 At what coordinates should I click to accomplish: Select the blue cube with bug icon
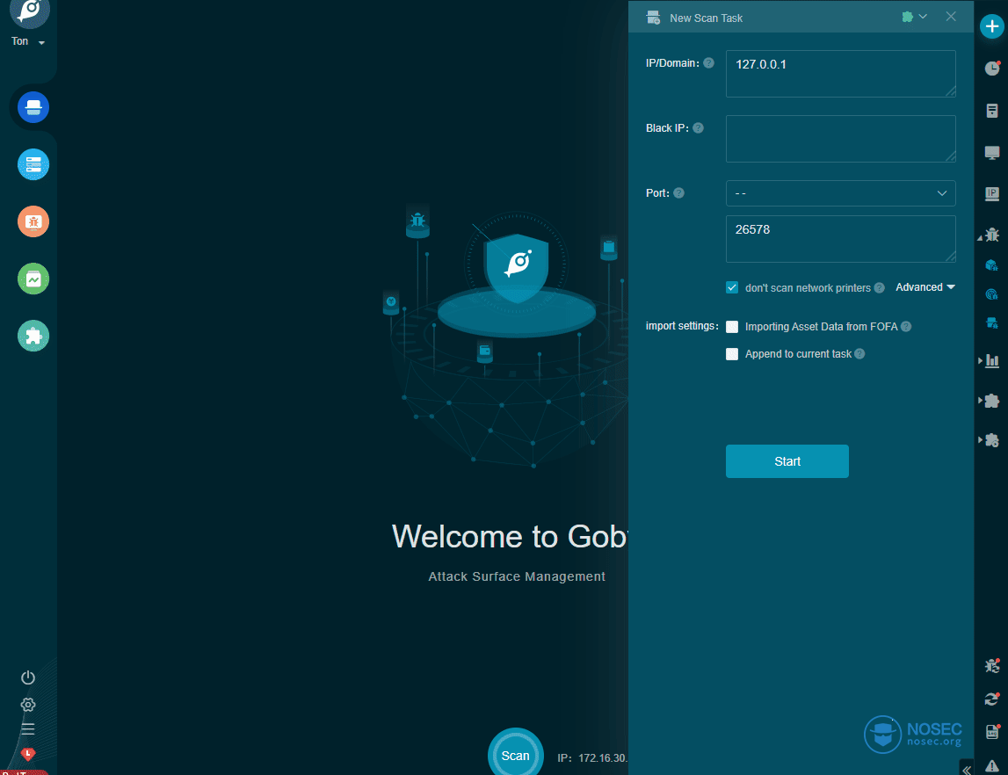pyautogui.click(x=991, y=264)
